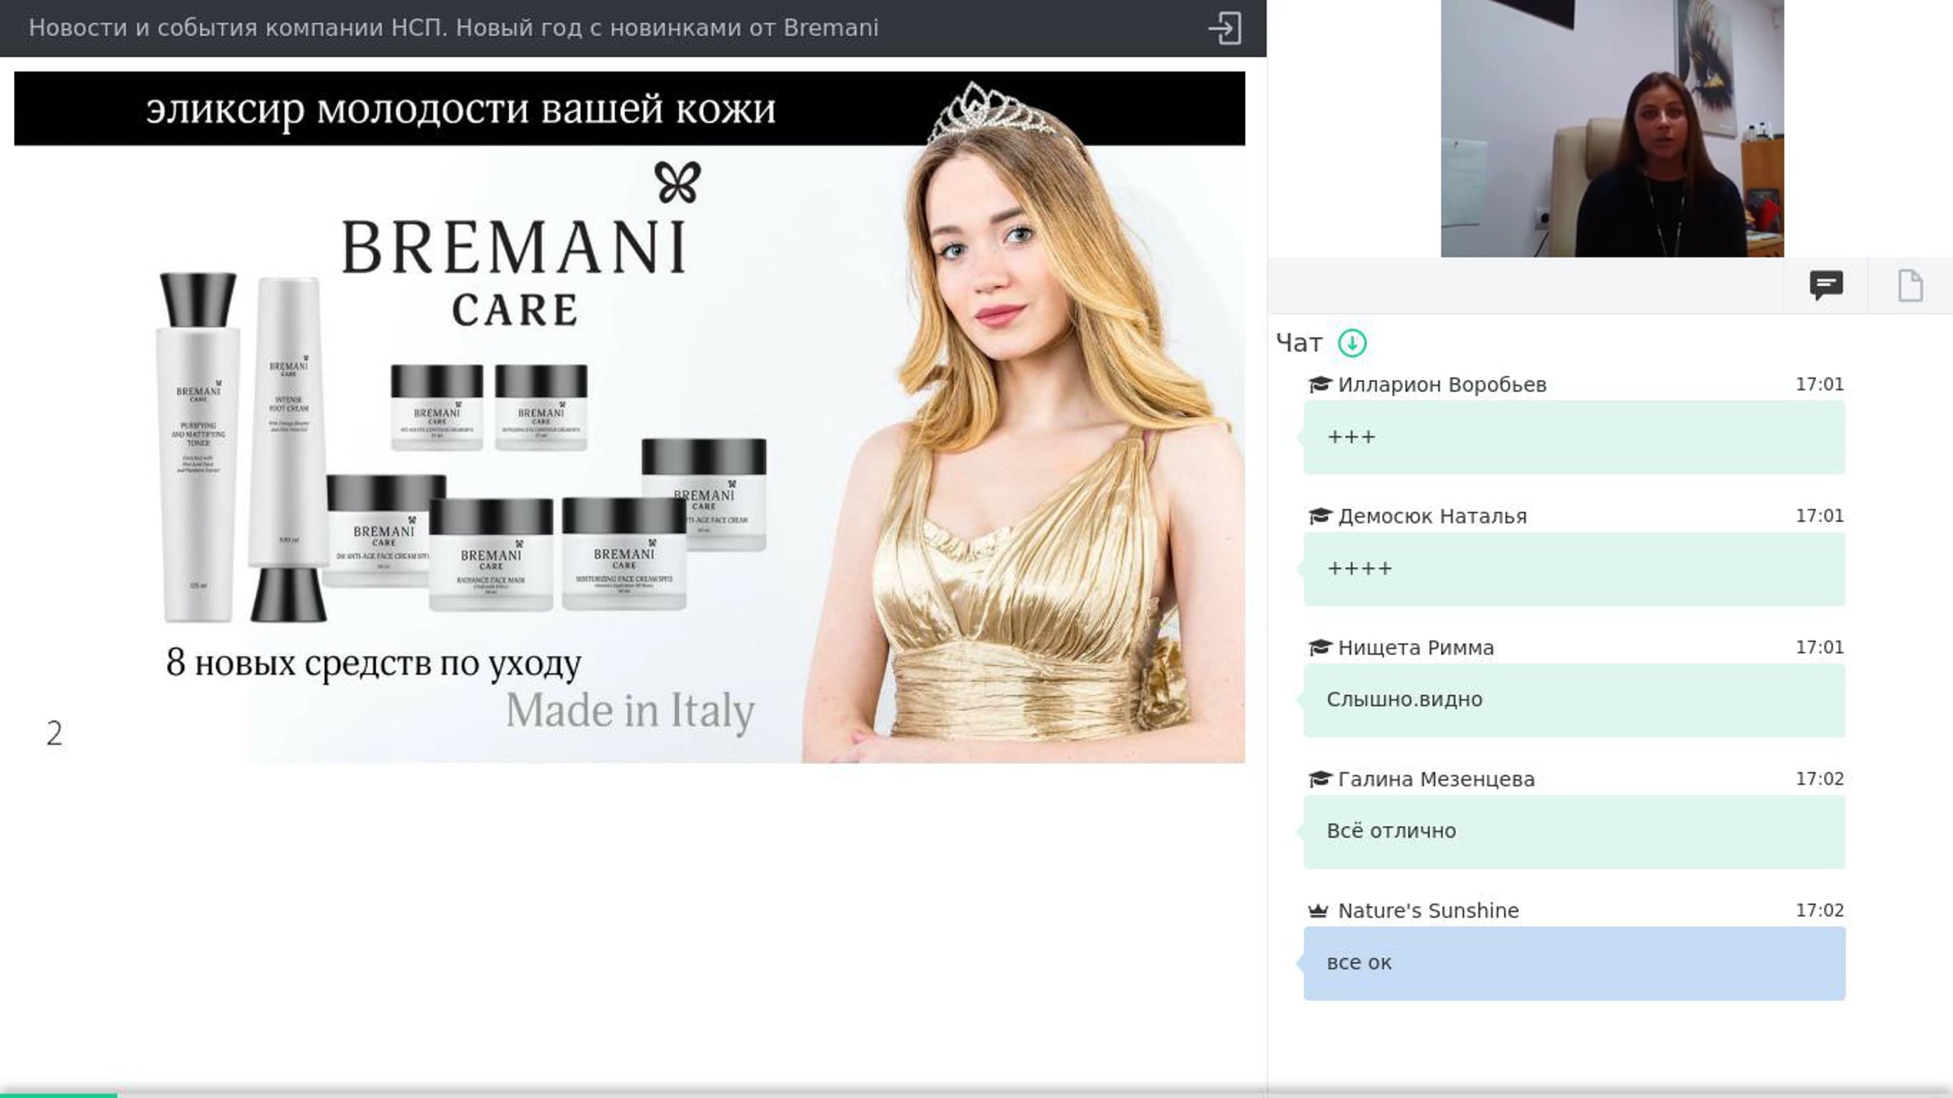Click the "+++" chat message
The image size is (1953, 1098).
tap(1574, 437)
